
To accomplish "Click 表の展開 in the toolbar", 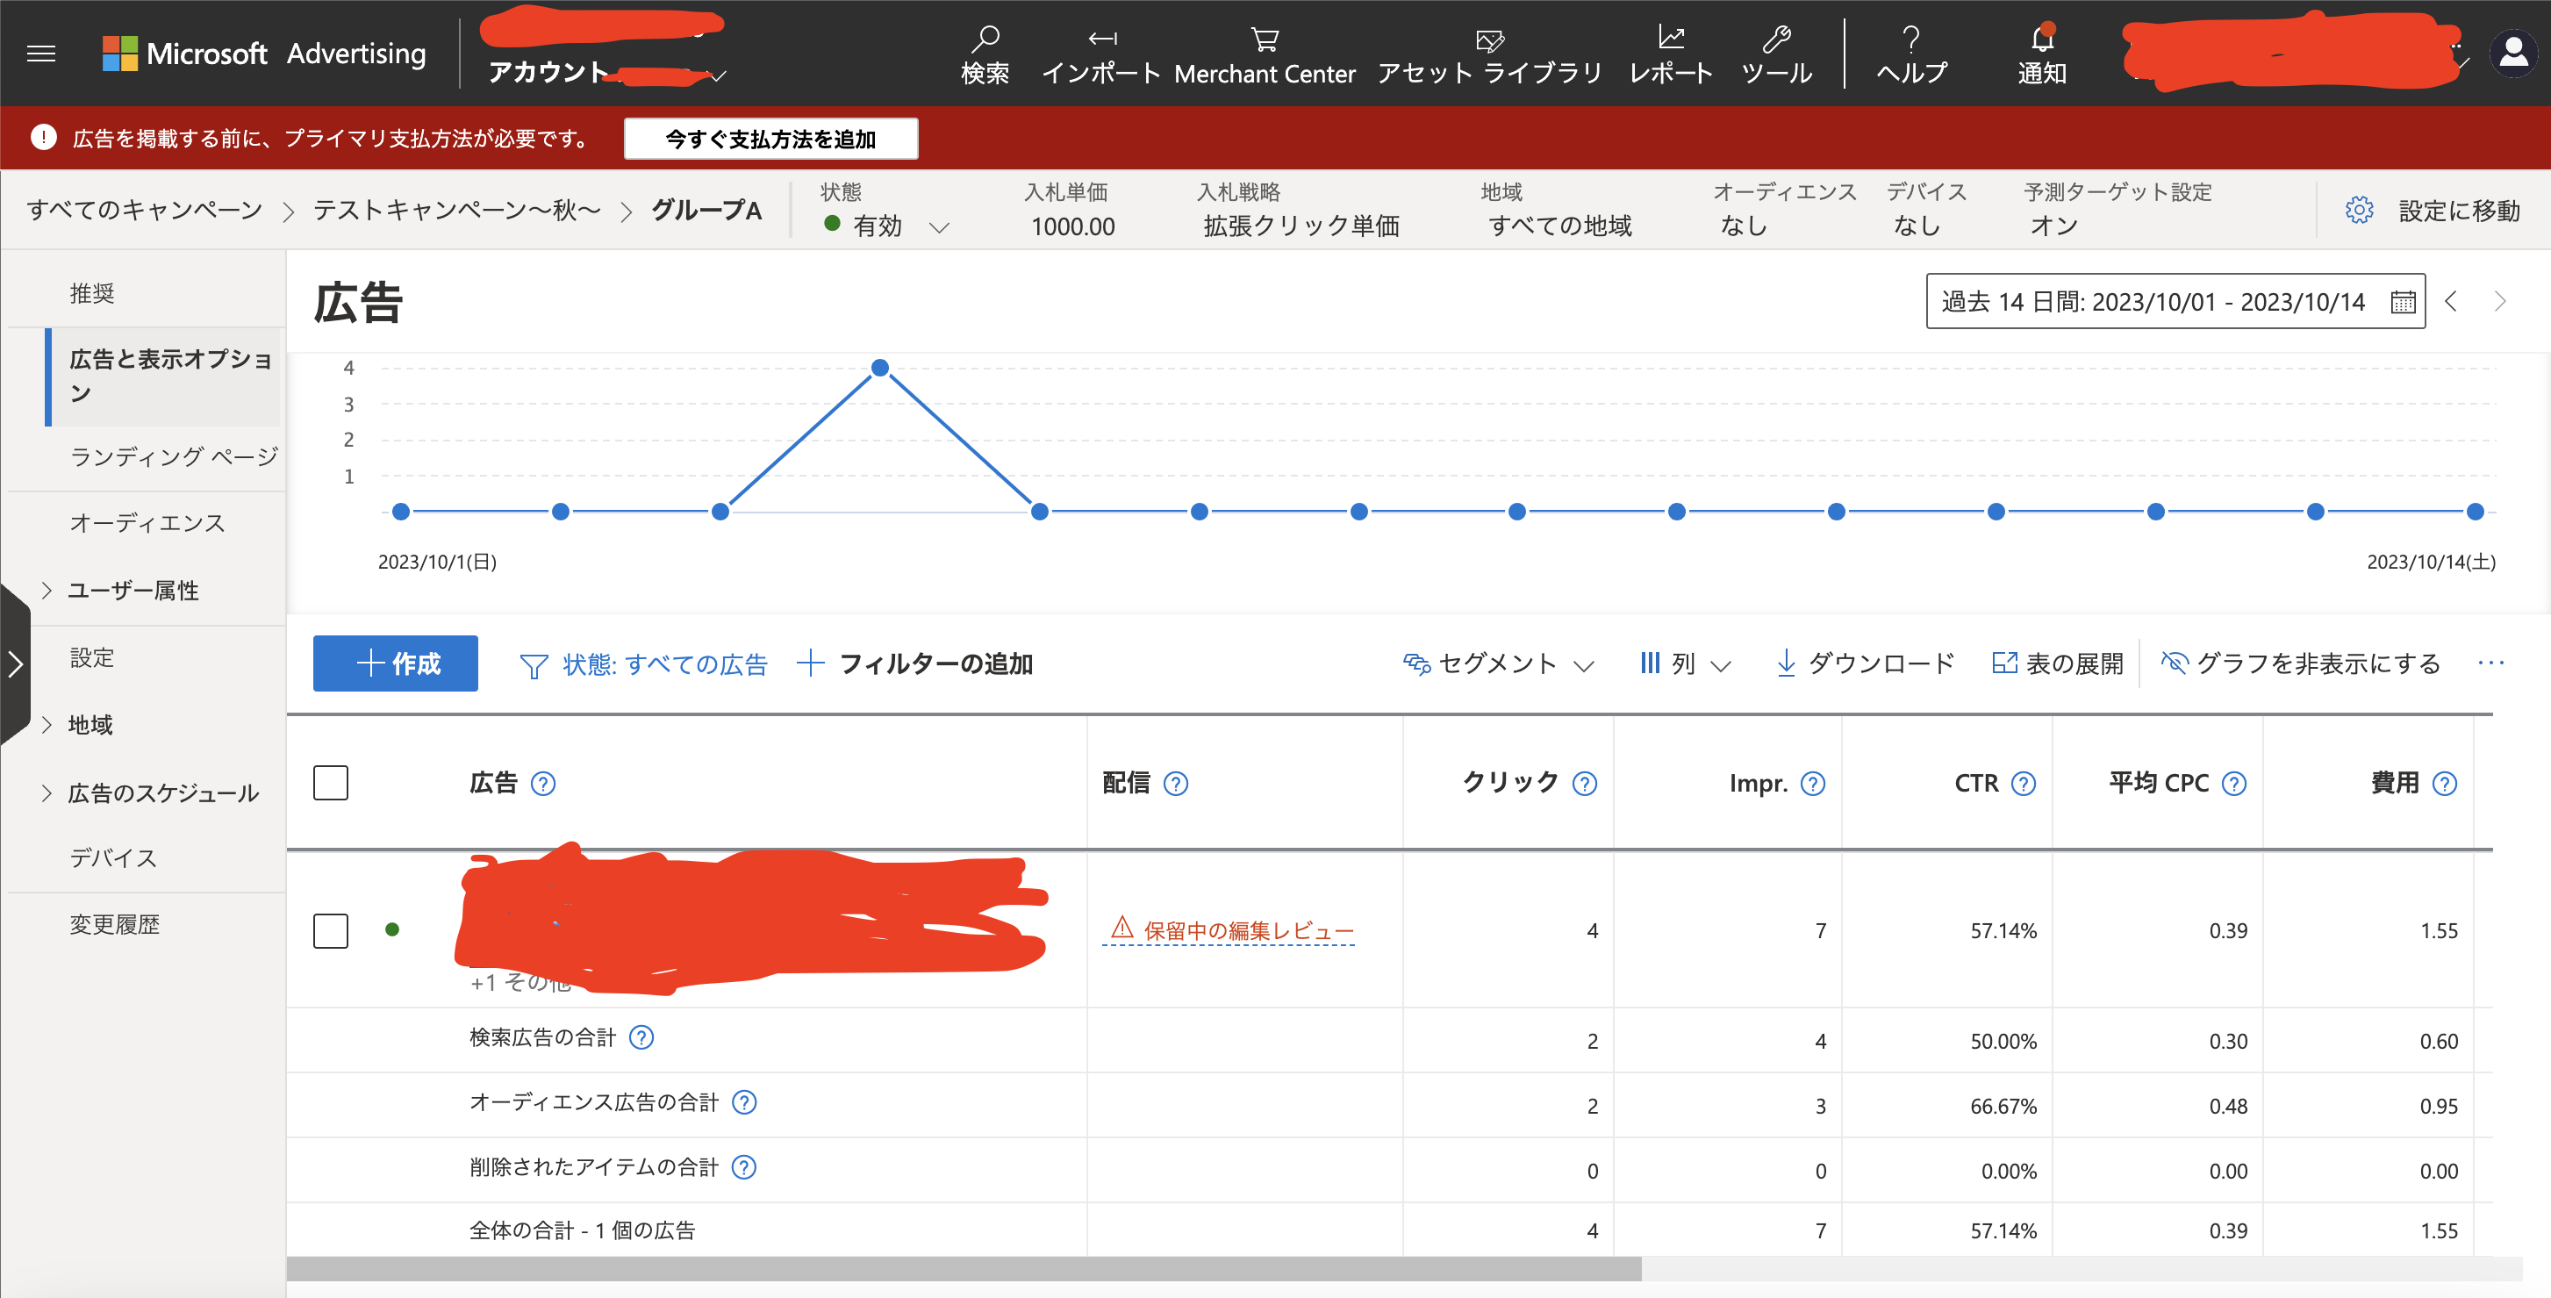I will [2057, 663].
